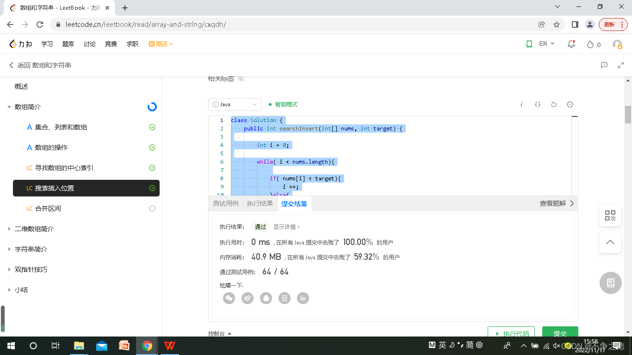Share result via WeChat icon

point(229,298)
